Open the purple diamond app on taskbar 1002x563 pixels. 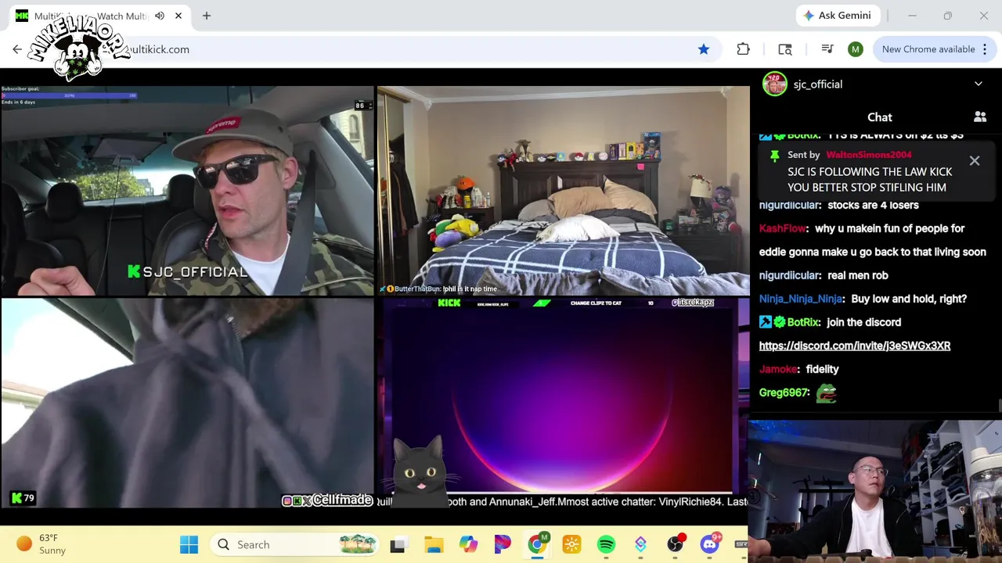pos(640,544)
